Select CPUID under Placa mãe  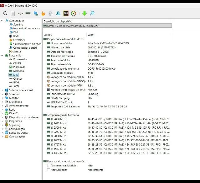[x=17, y=63]
